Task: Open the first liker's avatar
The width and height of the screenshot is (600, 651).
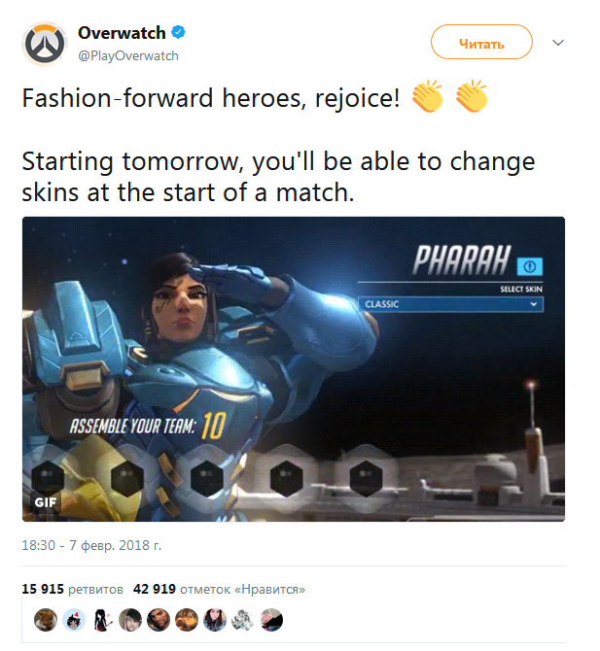Action: 46,620
